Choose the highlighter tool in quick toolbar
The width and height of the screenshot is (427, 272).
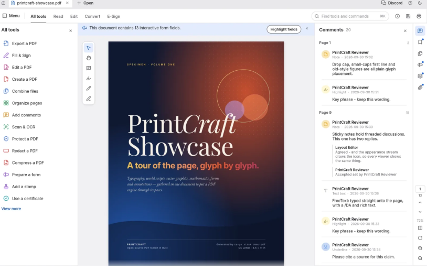point(89,78)
